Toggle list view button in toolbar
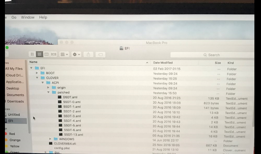261x154 pixels. (x=39, y=54)
